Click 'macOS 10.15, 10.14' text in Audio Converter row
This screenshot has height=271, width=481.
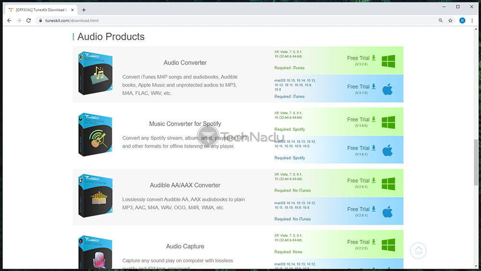(295, 85)
